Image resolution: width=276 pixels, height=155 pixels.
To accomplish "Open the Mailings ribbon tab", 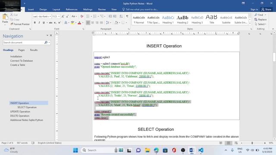I will pos(88,9).
